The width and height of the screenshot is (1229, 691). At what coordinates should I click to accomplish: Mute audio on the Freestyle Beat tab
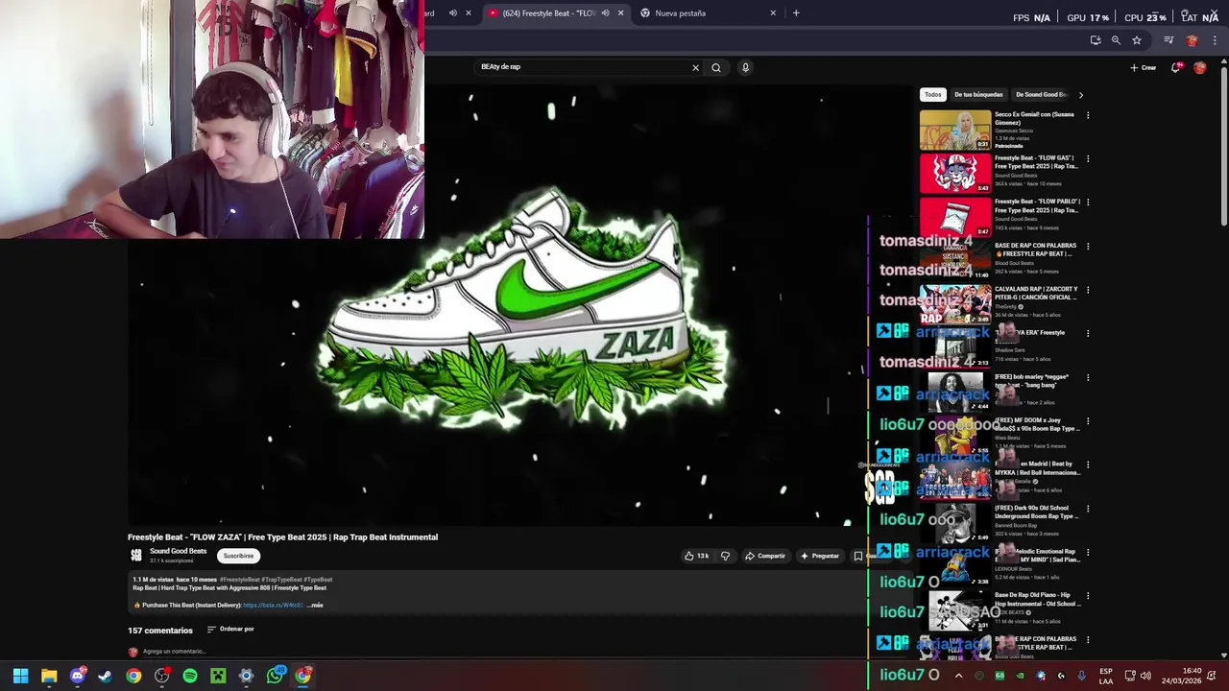tap(605, 13)
